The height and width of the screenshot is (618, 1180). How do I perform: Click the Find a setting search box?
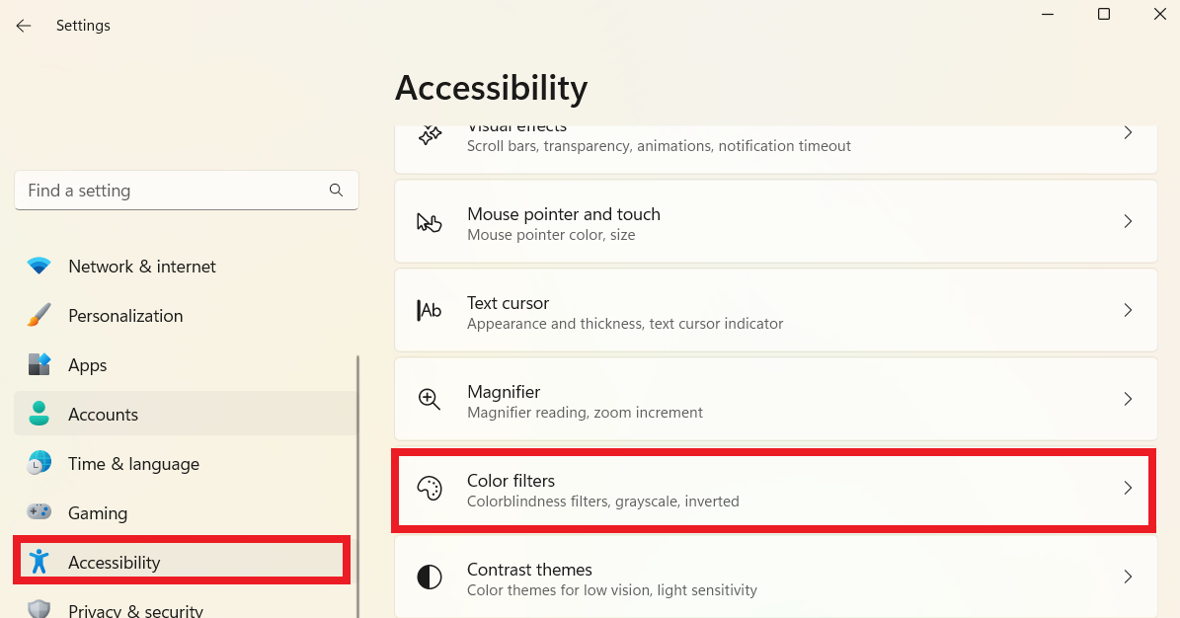click(x=173, y=191)
